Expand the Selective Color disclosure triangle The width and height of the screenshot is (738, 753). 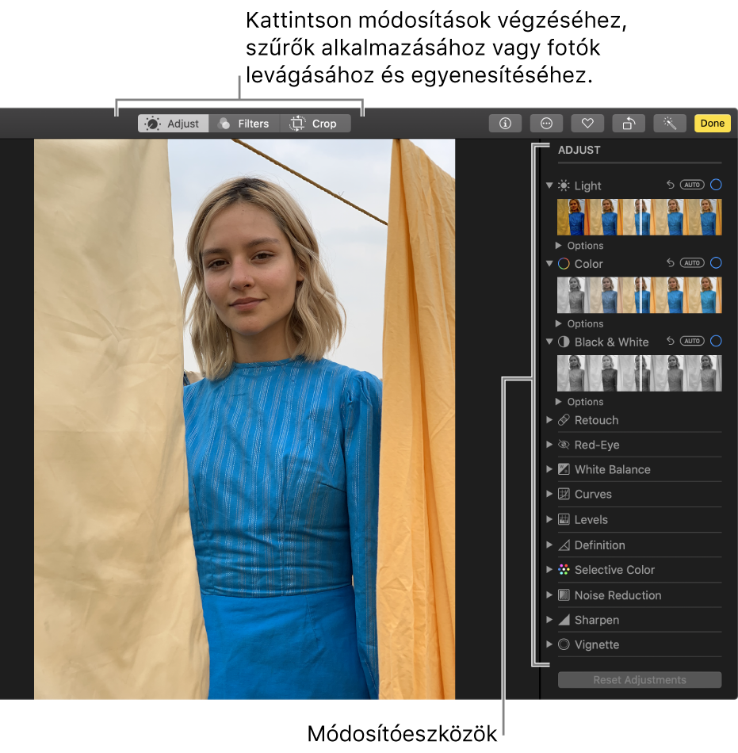tap(549, 569)
